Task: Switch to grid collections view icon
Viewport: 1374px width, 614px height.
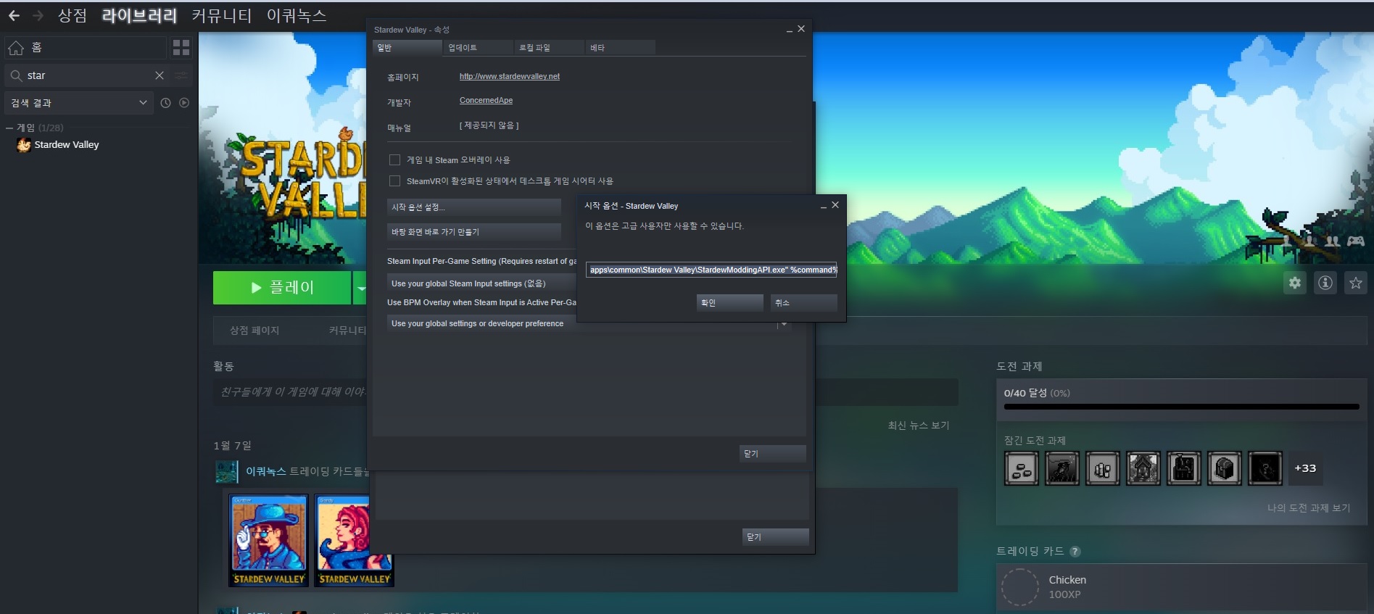Action: click(x=181, y=48)
